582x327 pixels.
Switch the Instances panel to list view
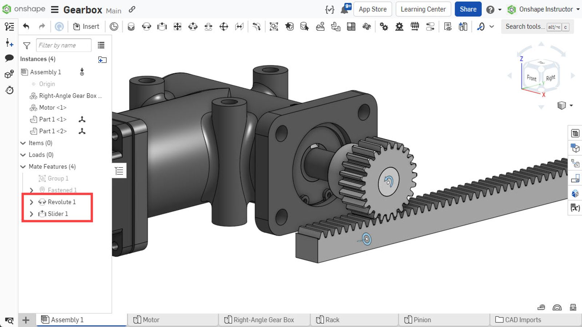[101, 45]
